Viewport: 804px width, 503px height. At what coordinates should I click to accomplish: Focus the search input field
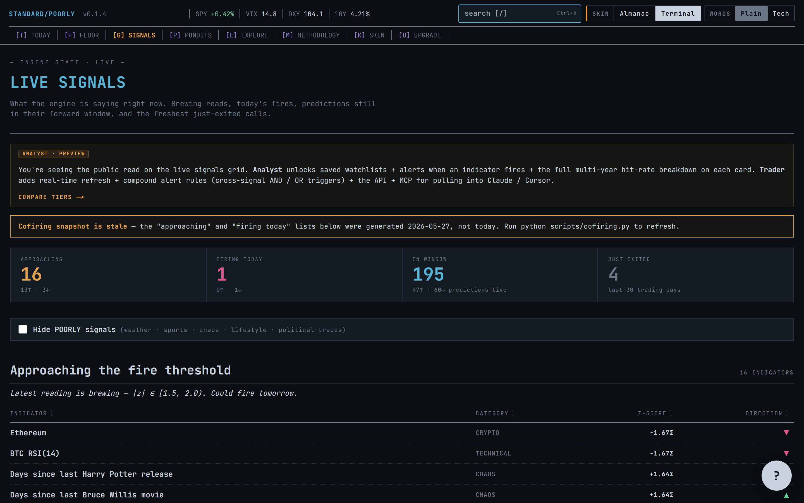click(x=520, y=14)
